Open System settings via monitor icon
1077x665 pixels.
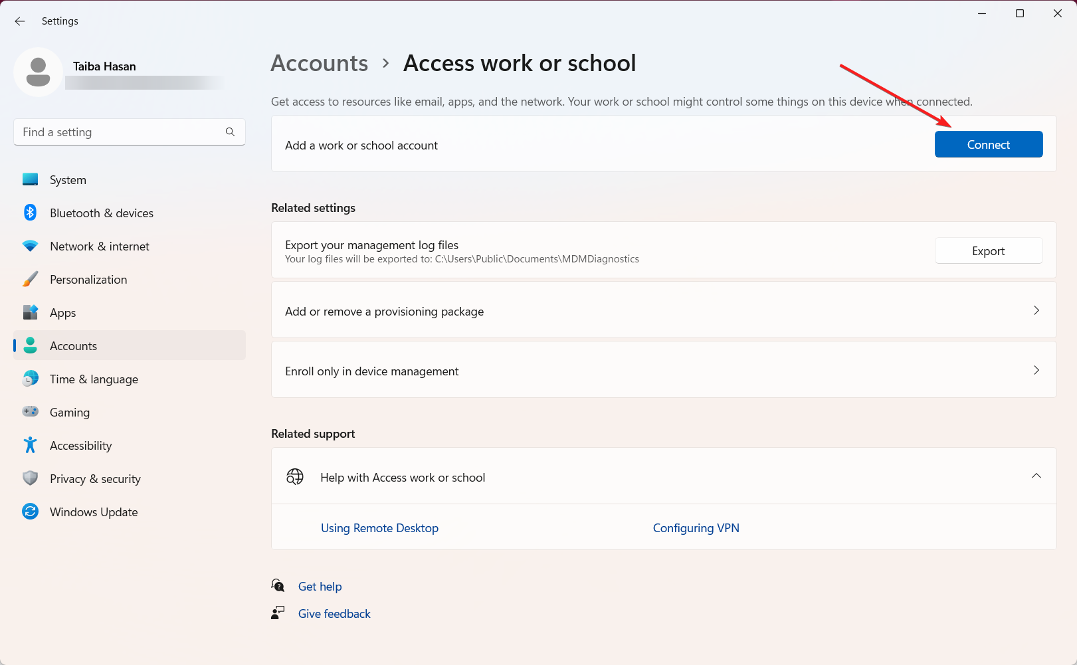coord(31,179)
